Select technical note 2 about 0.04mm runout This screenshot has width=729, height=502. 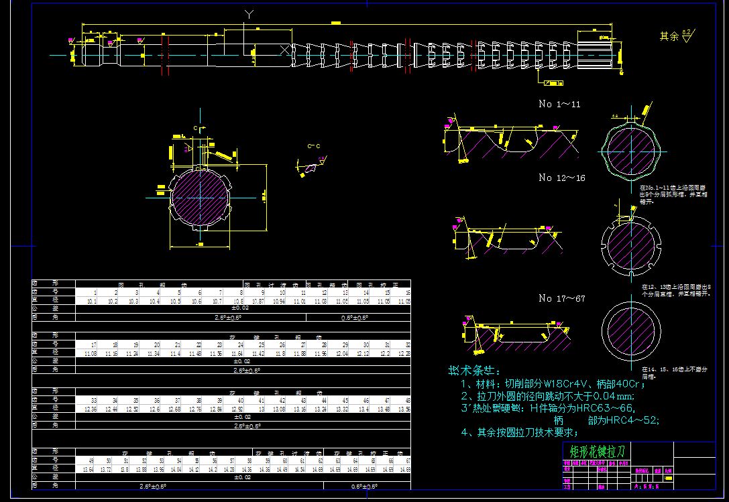tap(548, 397)
